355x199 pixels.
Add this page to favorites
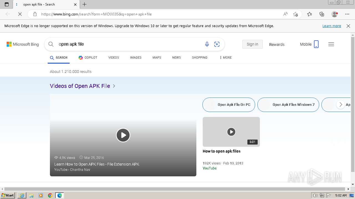pyautogui.click(x=295, y=14)
